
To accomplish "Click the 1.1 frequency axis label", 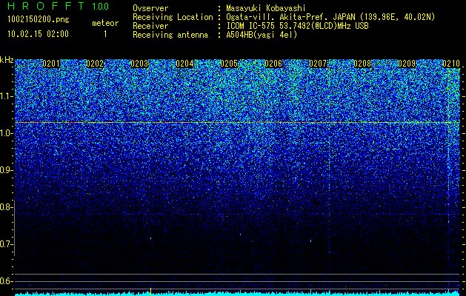I will (6, 96).
